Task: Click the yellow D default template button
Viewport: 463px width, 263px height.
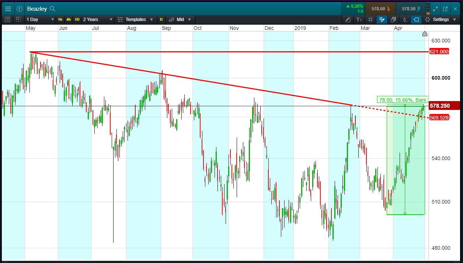Action: tap(161, 19)
